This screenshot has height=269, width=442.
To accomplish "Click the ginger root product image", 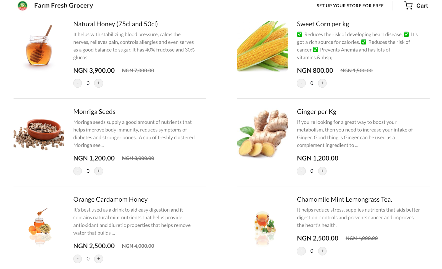I will coord(262,134).
